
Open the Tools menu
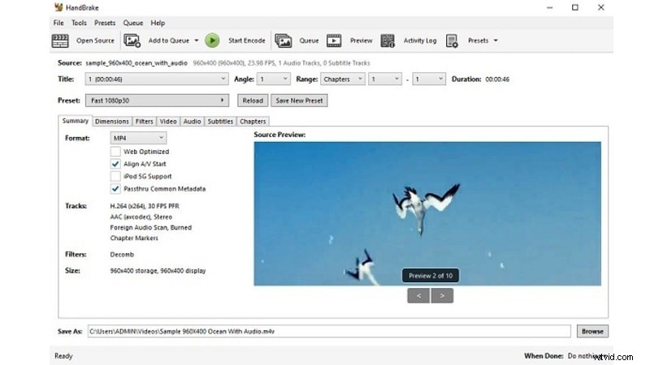[79, 23]
